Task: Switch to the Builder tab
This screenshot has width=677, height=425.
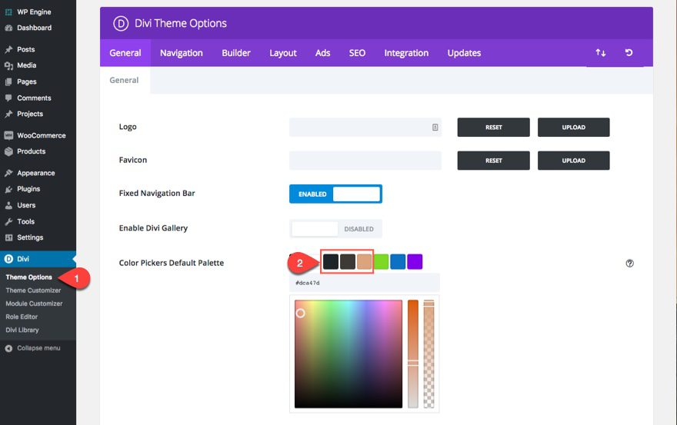Action: pos(236,53)
